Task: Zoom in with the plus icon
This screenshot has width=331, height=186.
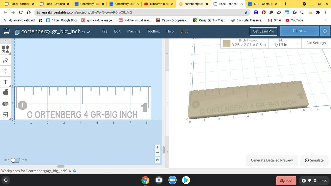Action: pyautogui.click(x=157, y=147)
